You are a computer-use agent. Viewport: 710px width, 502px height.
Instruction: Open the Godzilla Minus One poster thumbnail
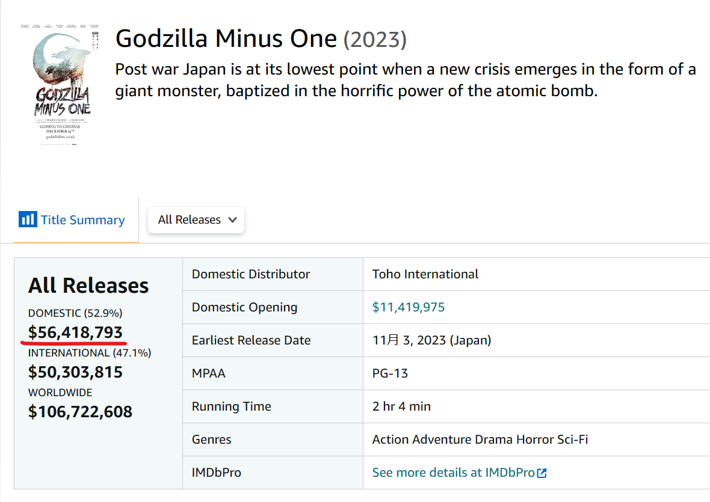[58, 85]
